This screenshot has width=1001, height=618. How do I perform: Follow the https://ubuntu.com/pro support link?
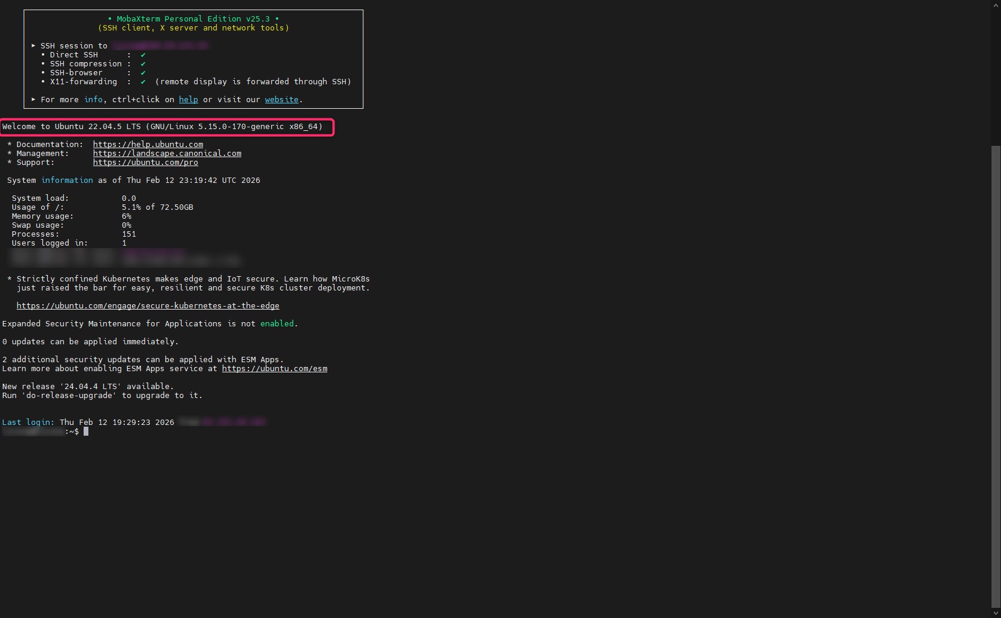145,163
